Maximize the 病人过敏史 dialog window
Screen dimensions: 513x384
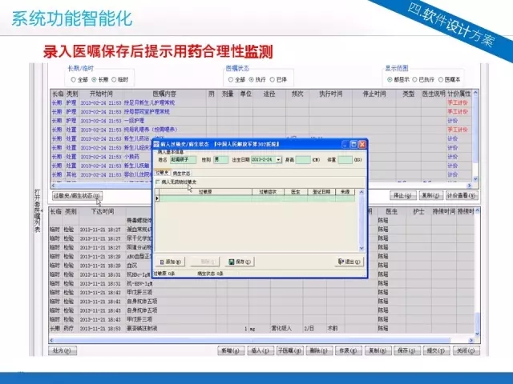click(x=353, y=145)
